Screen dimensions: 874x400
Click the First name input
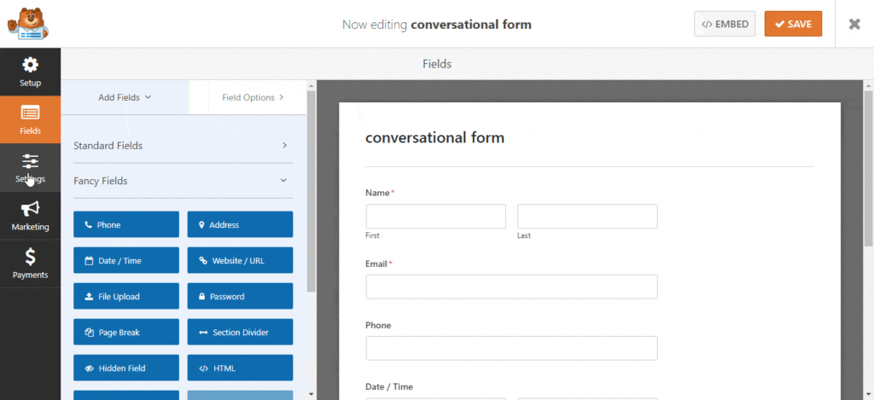(x=436, y=216)
